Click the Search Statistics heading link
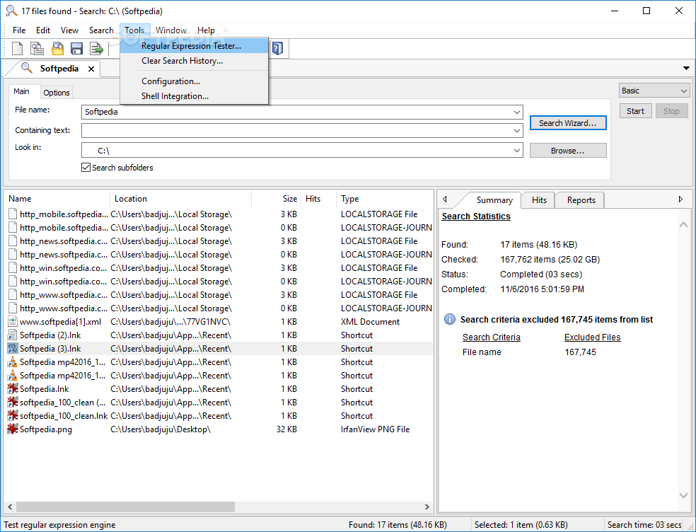Screen dimensions: 696x532 point(476,216)
